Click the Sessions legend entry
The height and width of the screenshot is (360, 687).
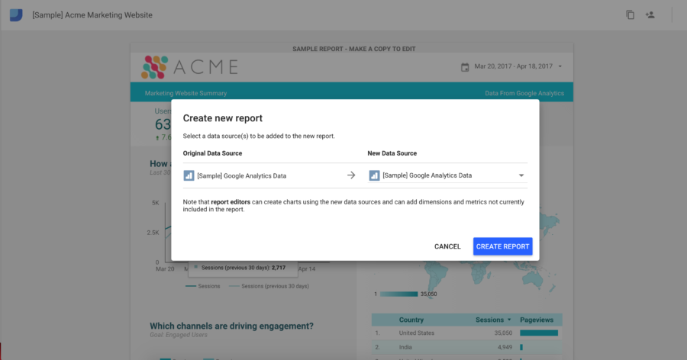click(x=203, y=286)
